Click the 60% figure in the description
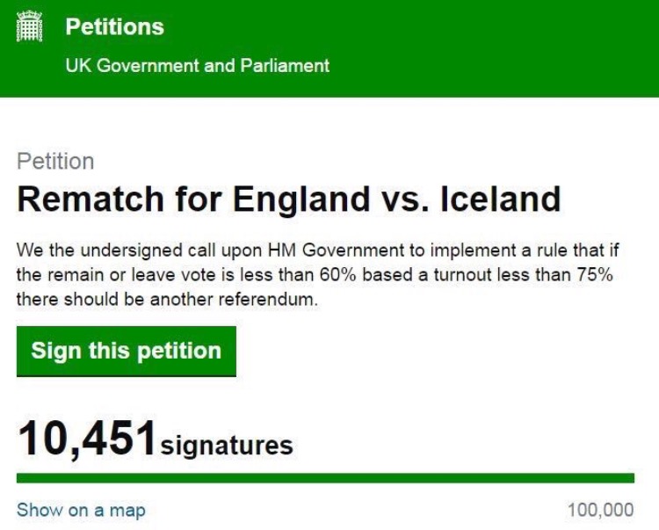659x530 pixels. 337,275
